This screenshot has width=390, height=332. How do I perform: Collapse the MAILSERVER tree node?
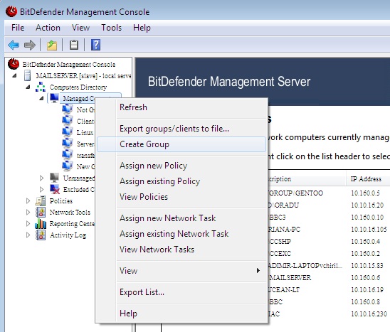click(15, 75)
